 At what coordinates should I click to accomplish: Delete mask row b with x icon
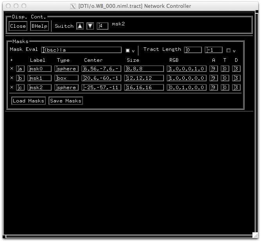click(x=11, y=78)
